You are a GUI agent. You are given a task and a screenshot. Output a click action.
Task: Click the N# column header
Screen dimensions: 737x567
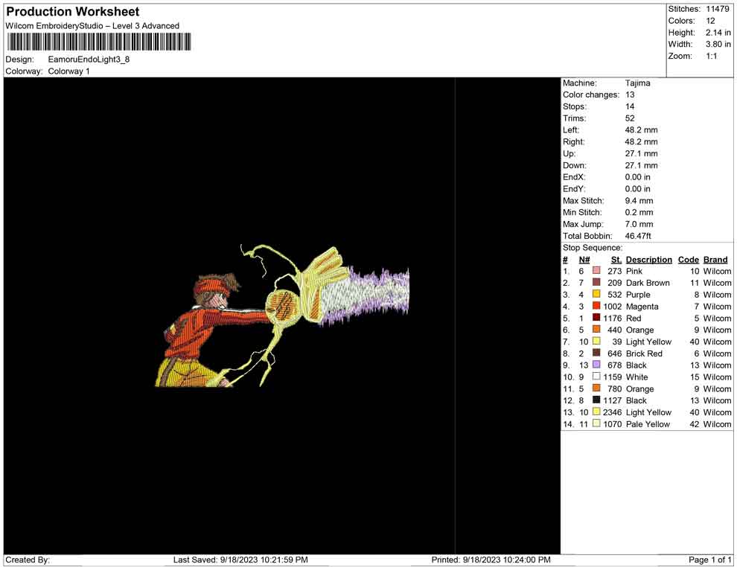point(584,260)
